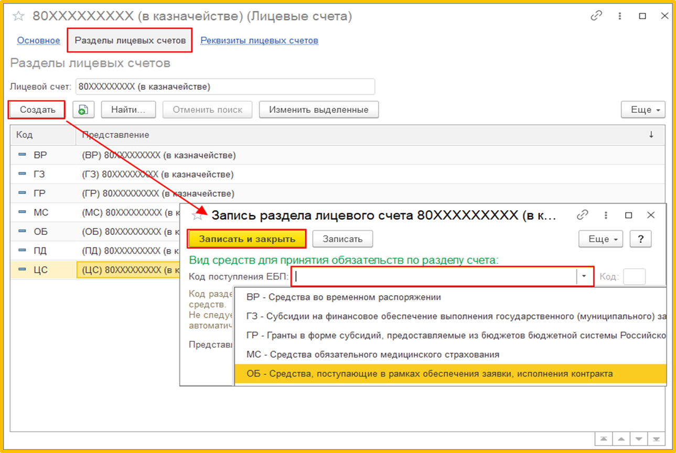Choose ГЗ - Субсидии на финансовое обеспечение option
This screenshot has height=453, width=676.
450,316
